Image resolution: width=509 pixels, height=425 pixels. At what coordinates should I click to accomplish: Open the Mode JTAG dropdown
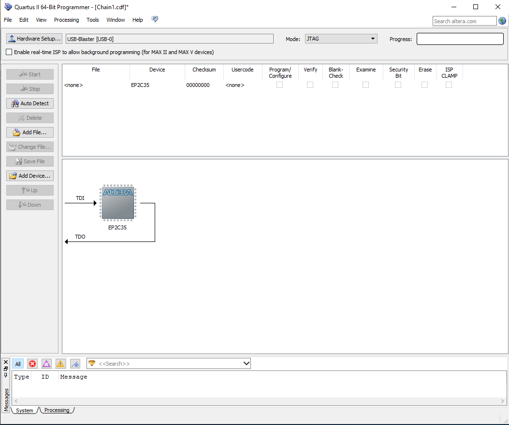(341, 39)
